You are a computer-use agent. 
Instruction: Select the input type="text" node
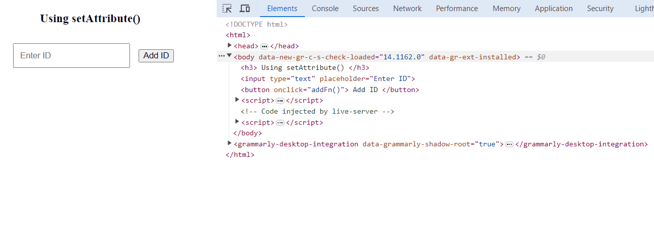[328, 79]
